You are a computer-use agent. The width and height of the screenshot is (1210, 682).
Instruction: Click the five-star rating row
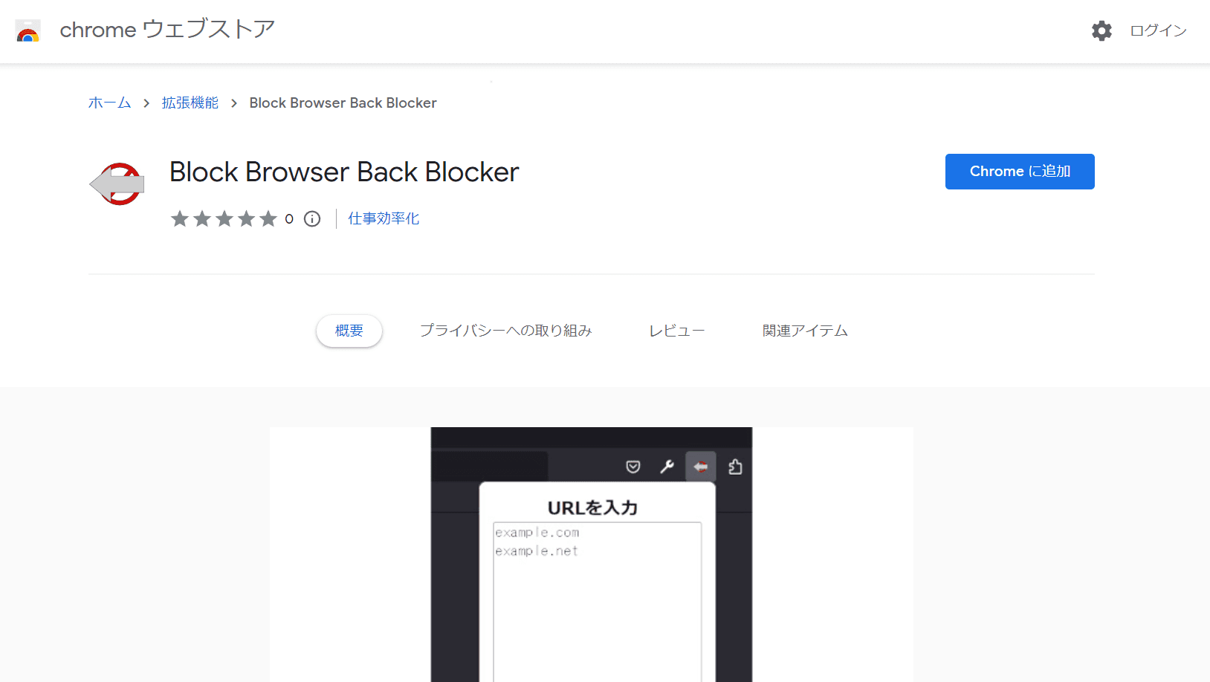tap(224, 218)
